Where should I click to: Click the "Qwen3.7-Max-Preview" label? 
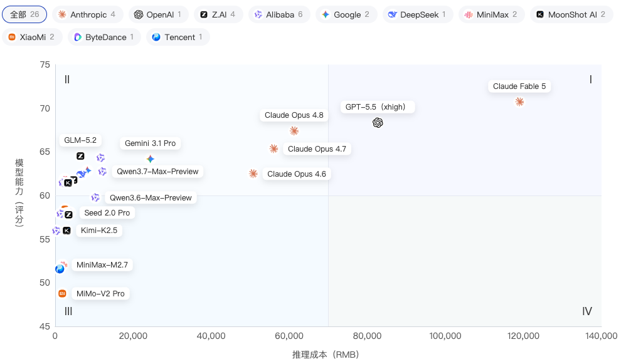[x=157, y=172]
